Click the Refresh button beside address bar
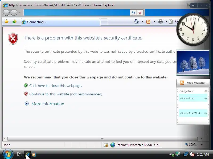 133,13
